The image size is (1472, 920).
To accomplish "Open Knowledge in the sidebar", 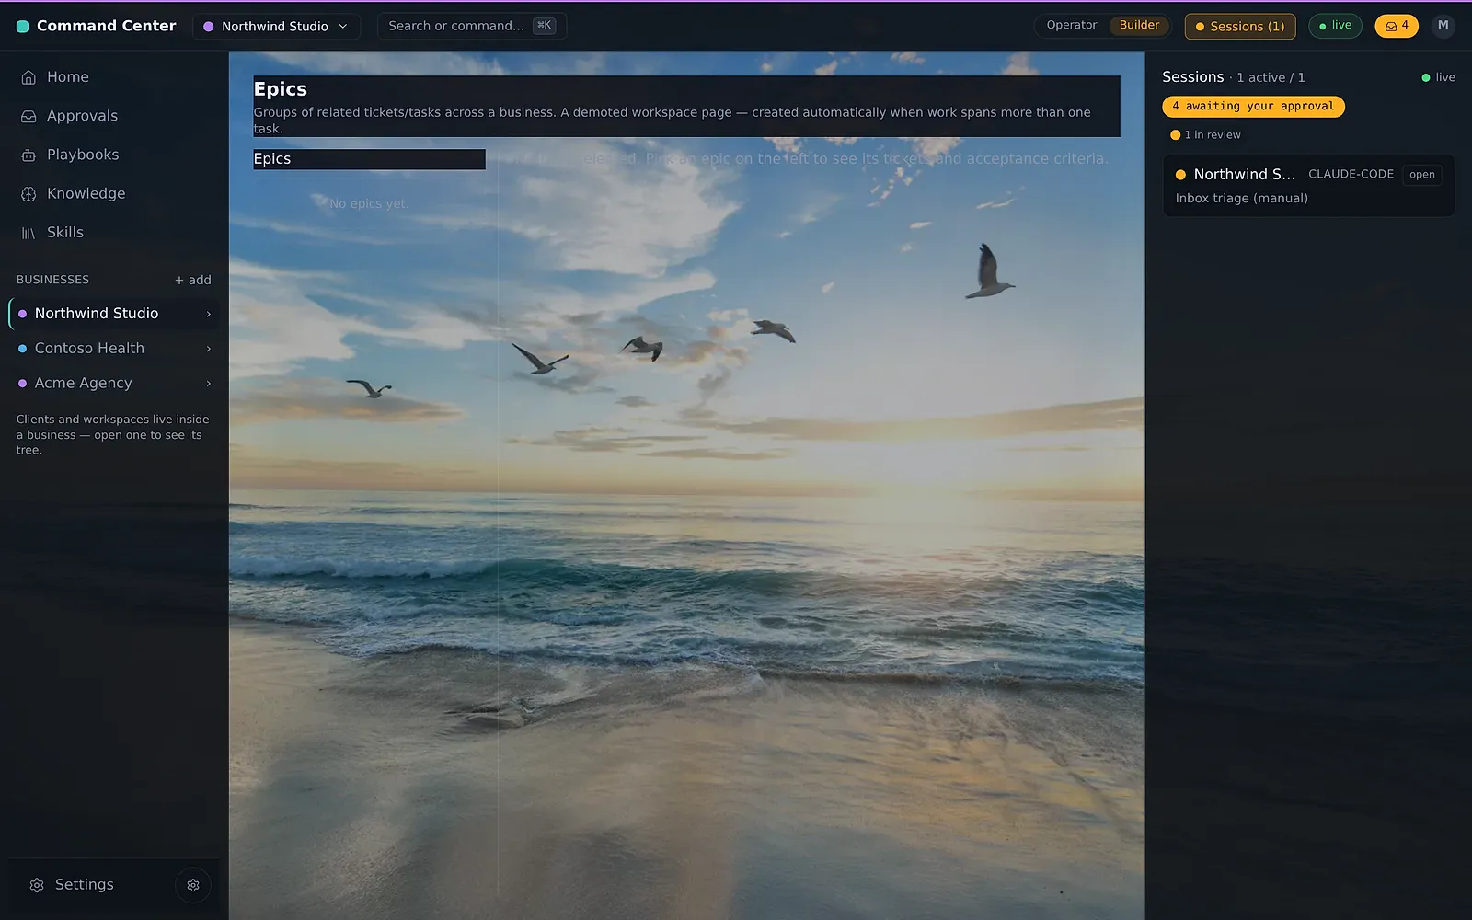I will click(x=114, y=193).
